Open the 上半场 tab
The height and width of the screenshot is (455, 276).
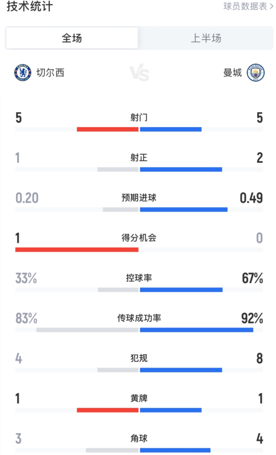point(206,38)
